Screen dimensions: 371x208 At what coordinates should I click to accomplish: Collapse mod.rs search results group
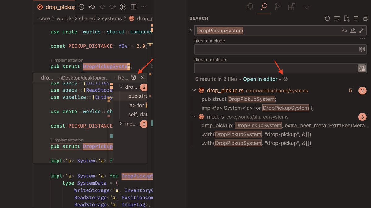pos(194,117)
